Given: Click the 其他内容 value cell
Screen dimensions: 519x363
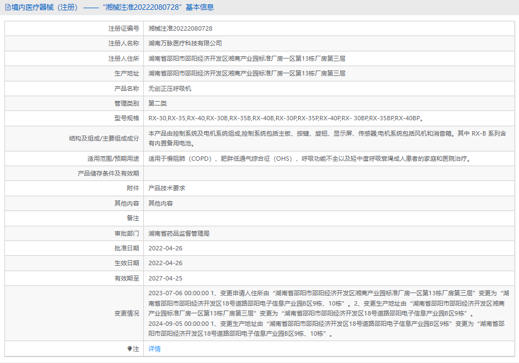Looking at the screenshot, I should point(161,203).
